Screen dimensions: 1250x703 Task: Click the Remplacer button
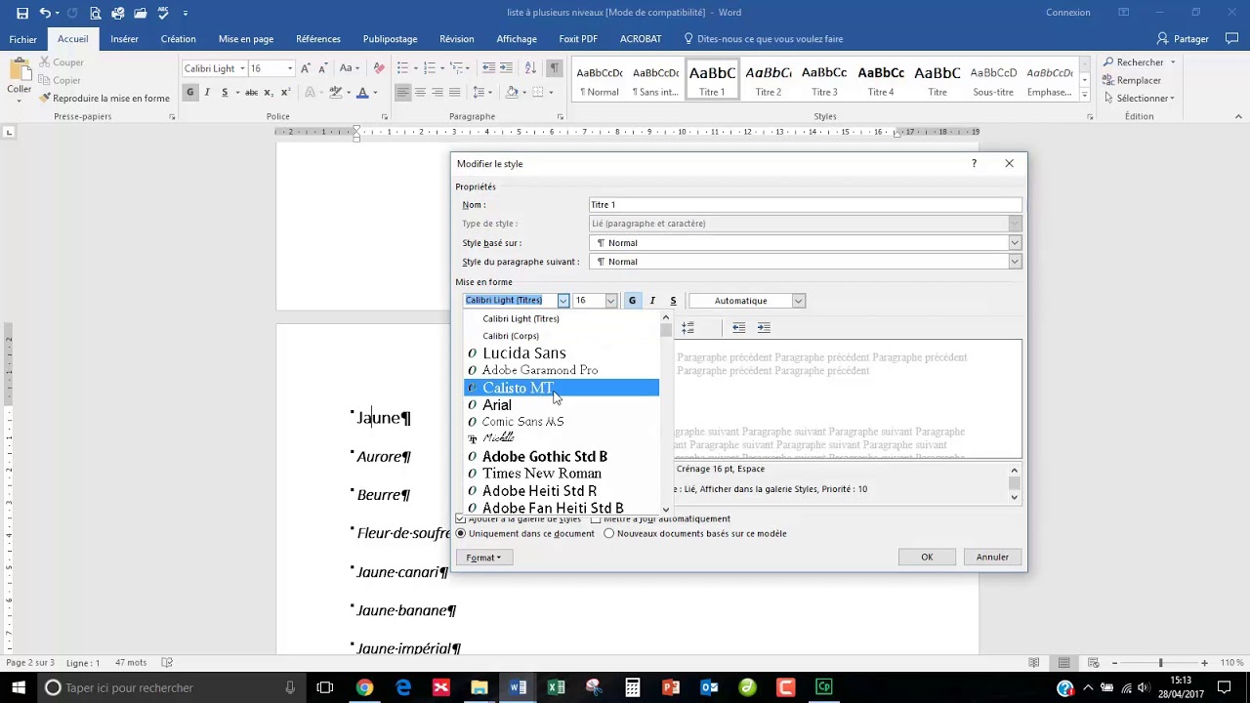(1131, 80)
